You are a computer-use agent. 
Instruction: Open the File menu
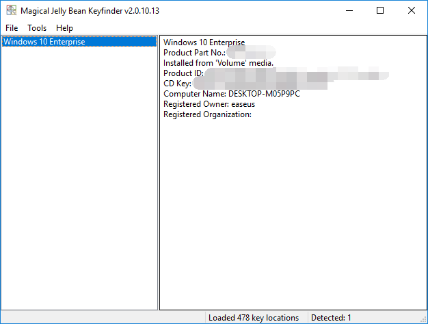(12, 28)
